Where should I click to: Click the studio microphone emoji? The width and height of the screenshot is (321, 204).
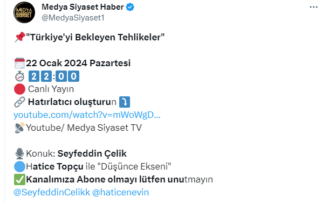click(x=19, y=153)
